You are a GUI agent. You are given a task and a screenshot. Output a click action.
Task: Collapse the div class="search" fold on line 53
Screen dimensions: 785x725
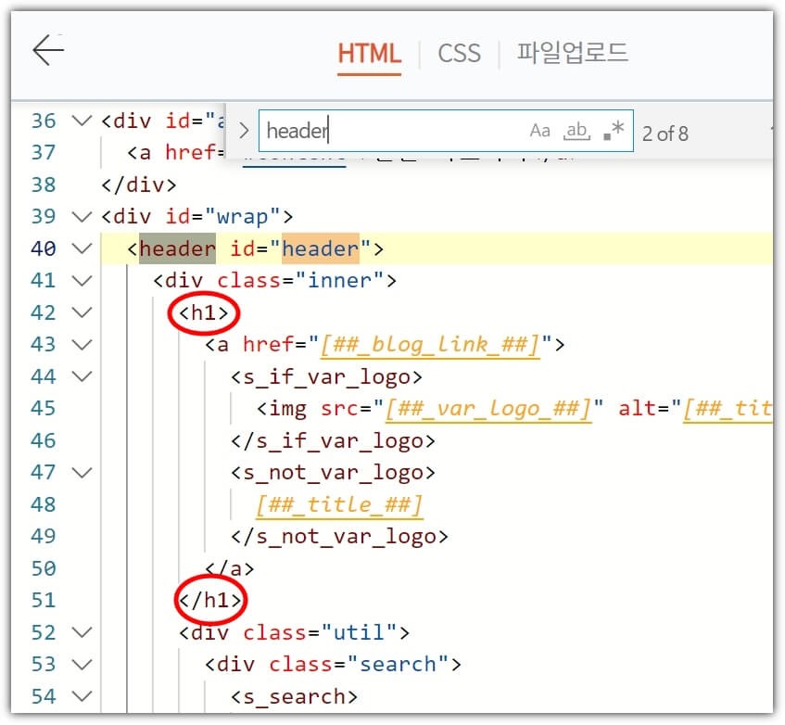pos(82,664)
